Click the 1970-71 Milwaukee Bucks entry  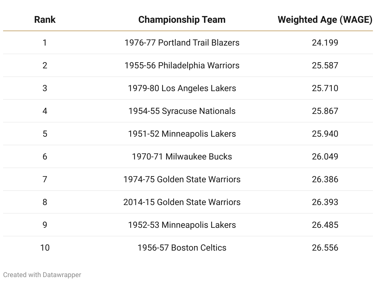[182, 156]
